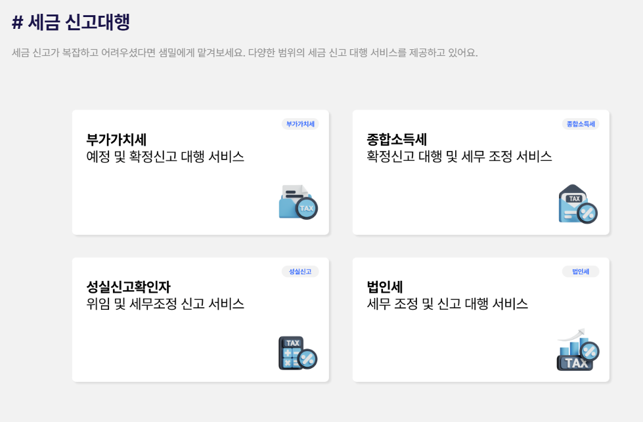Click '위임 및 세무조정 신고 서비스' text
Image resolution: width=643 pixels, height=422 pixels.
click(x=166, y=304)
